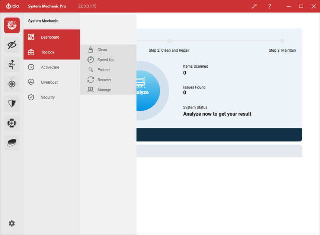The height and width of the screenshot is (235, 320).
Task: Click the "System Status" label
Action: click(195, 107)
